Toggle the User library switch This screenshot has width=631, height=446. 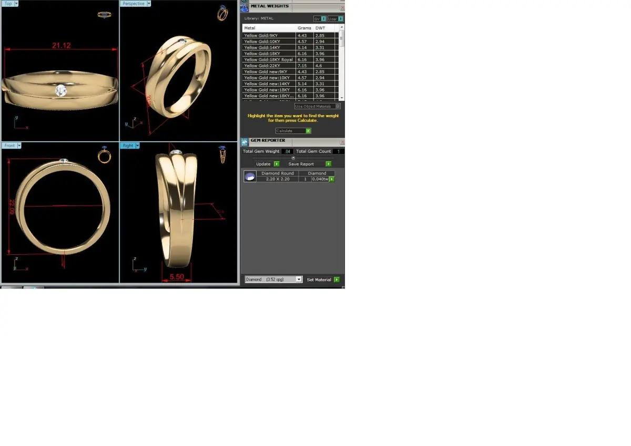click(335, 18)
